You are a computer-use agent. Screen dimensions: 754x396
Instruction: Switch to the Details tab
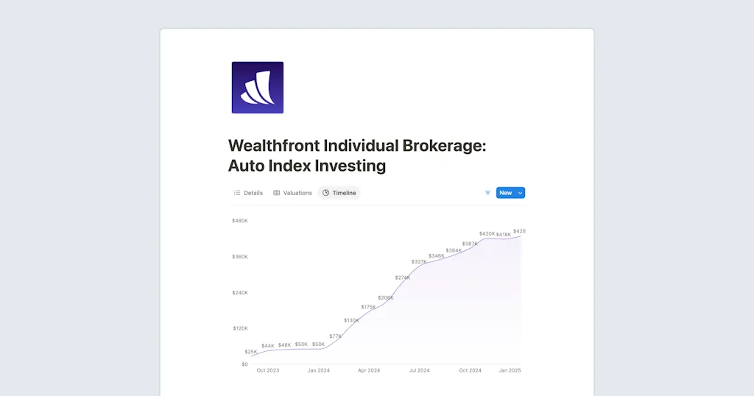(x=248, y=193)
